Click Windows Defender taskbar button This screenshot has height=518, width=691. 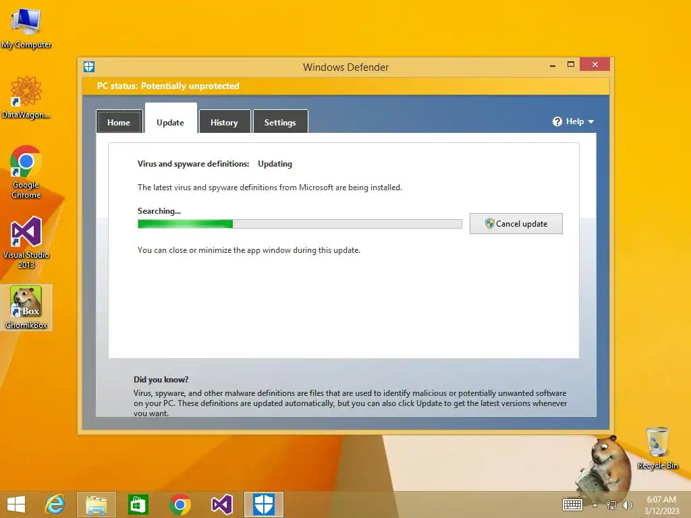264,505
